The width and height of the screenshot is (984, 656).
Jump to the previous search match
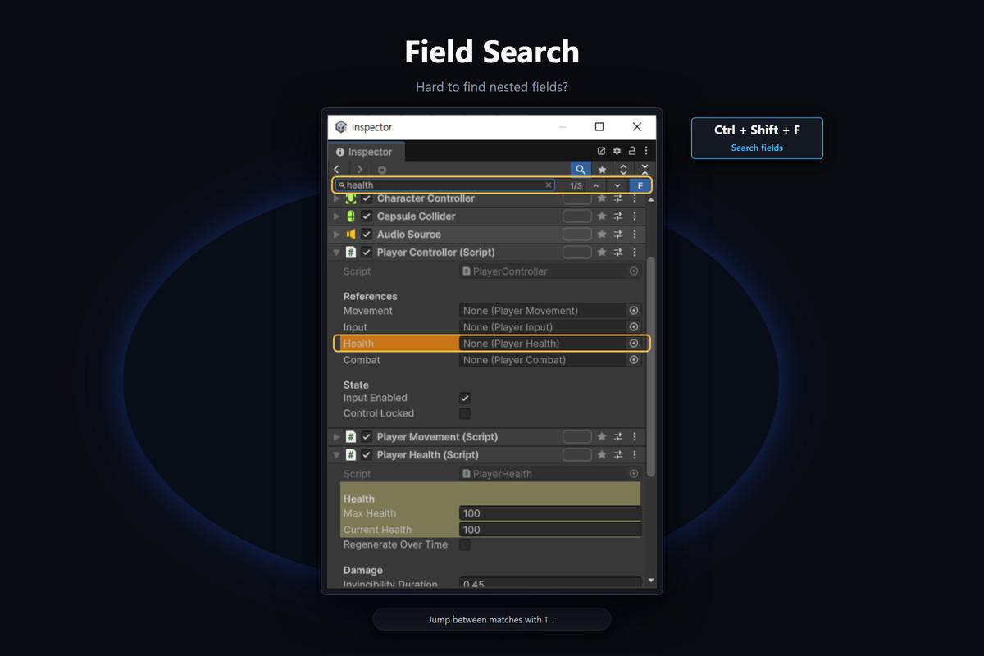point(596,185)
